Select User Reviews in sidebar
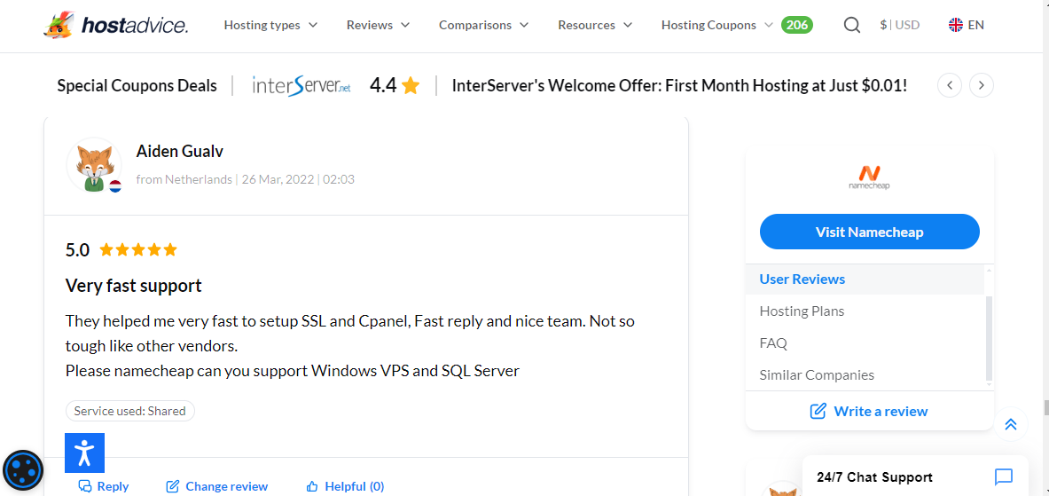 pyautogui.click(x=865, y=279)
